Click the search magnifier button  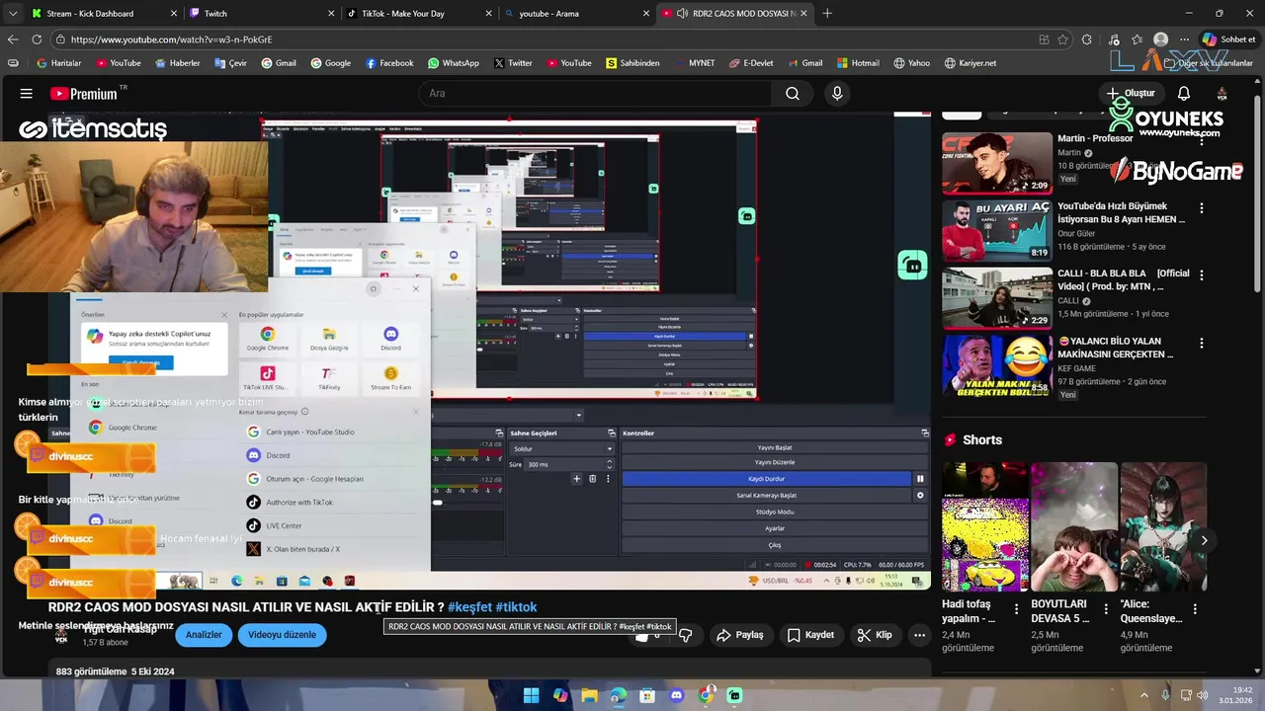(x=793, y=94)
